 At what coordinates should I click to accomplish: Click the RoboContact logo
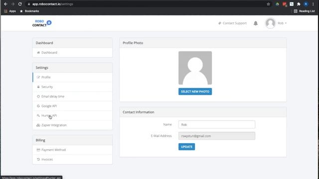coord(42,23)
